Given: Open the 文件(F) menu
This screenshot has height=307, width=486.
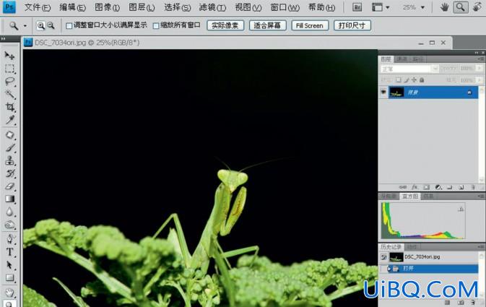Looking at the screenshot, I should (x=38, y=7).
